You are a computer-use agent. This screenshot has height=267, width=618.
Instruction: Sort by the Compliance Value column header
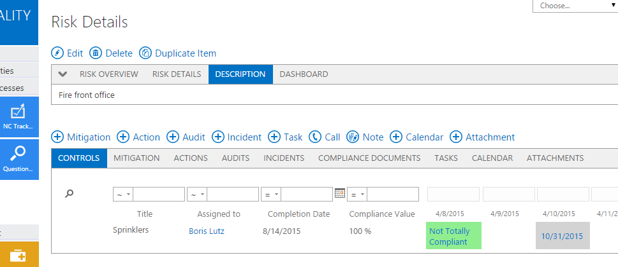point(382,214)
